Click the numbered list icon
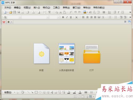 pos(110,17)
